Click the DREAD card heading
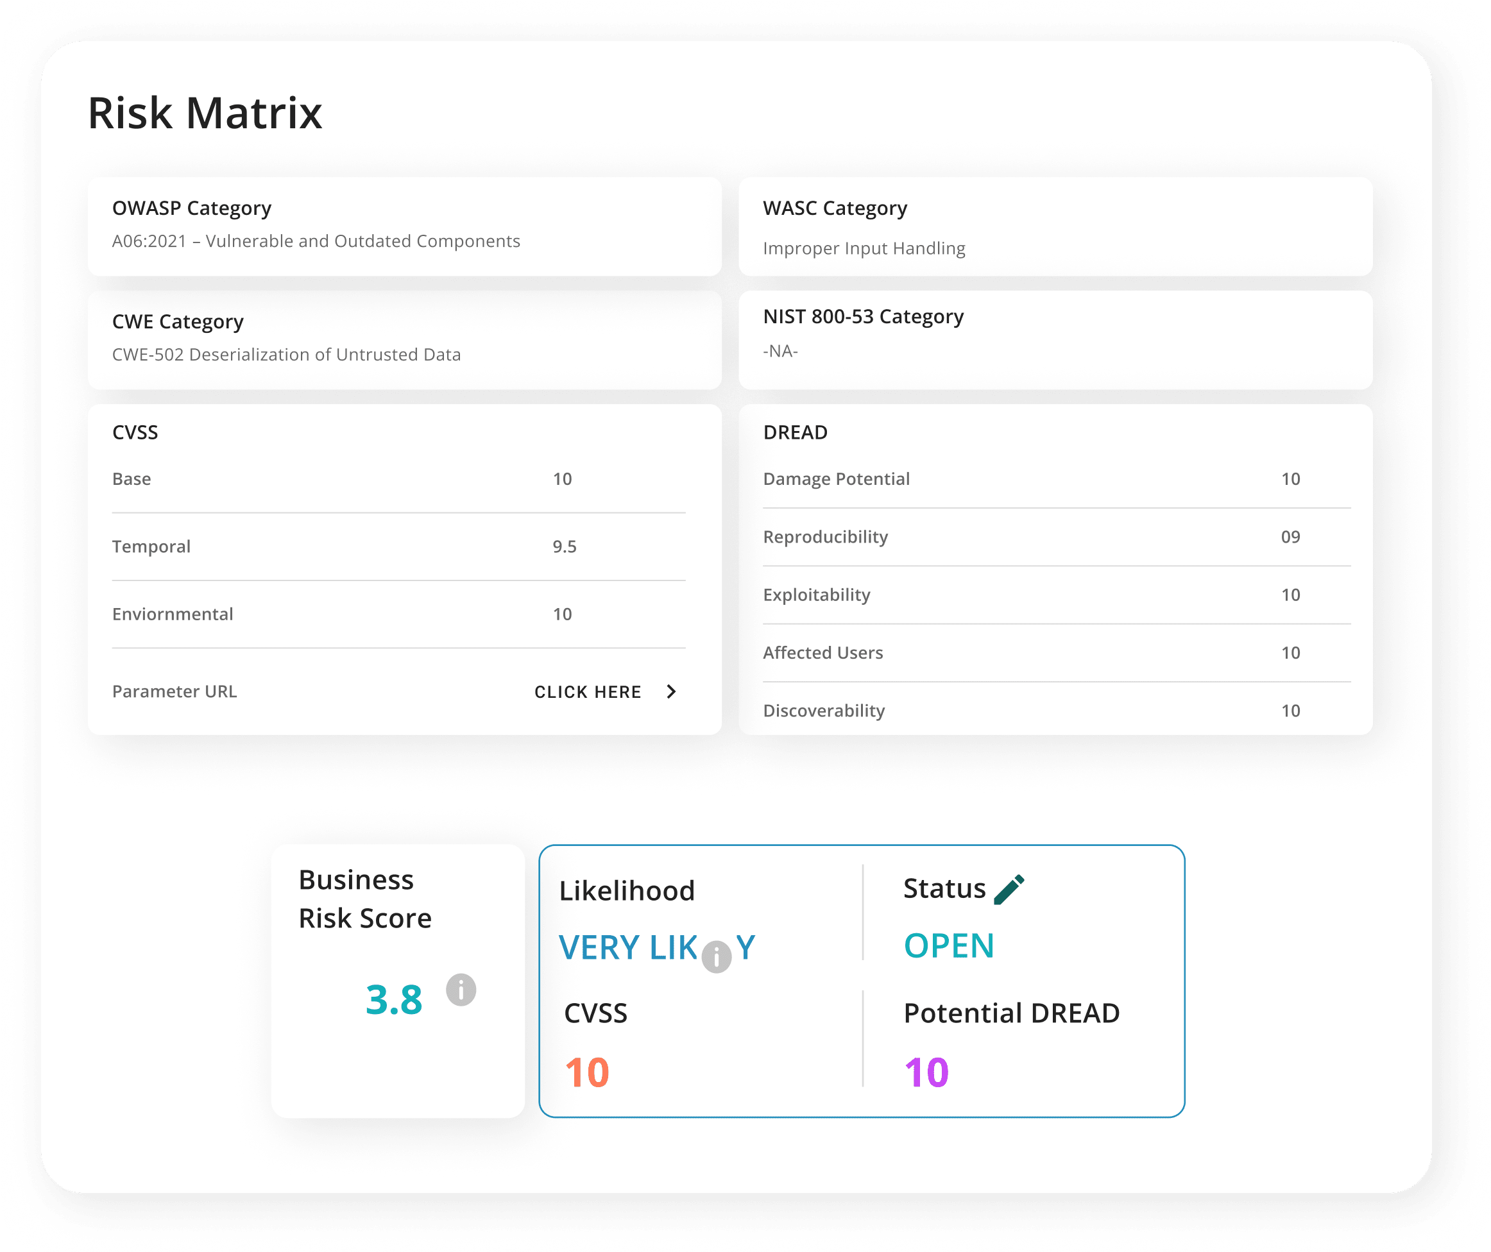Viewport: 1491px width, 1252px height. 795,432
